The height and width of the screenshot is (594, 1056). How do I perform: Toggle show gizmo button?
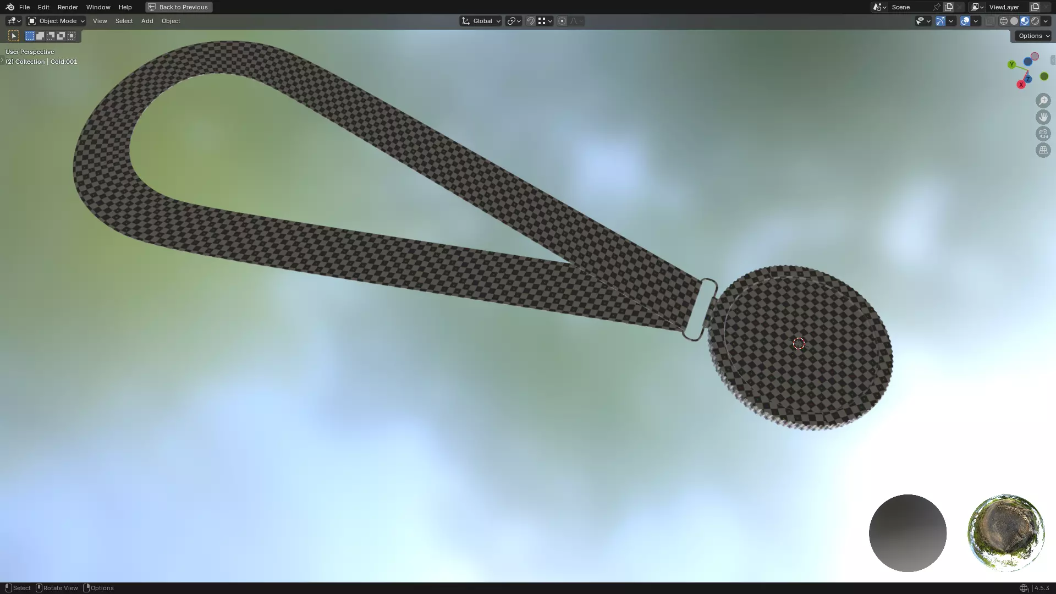pyautogui.click(x=941, y=21)
